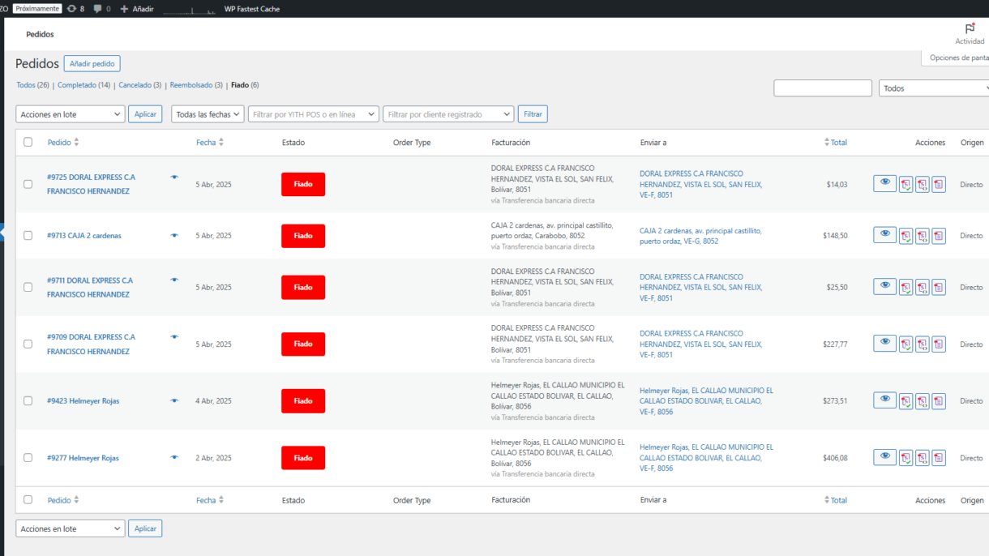Sort by Fecha in the table header

click(x=210, y=142)
